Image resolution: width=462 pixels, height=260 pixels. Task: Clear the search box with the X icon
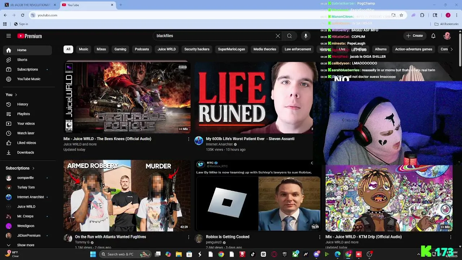(x=278, y=36)
